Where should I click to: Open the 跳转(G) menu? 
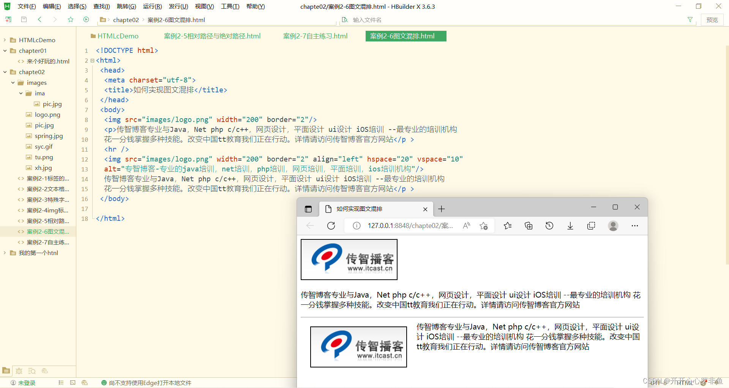(x=126, y=6)
